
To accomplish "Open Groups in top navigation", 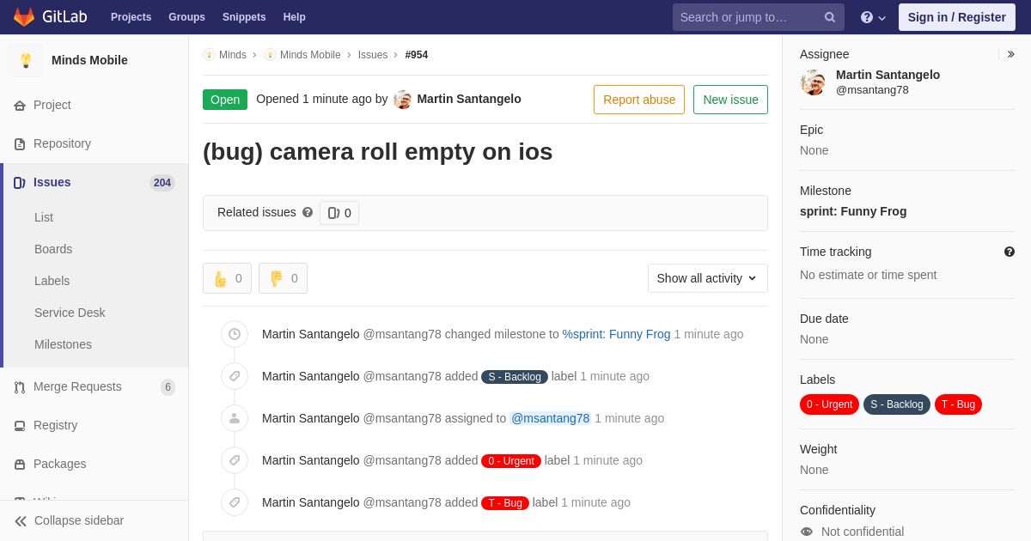I will [186, 17].
